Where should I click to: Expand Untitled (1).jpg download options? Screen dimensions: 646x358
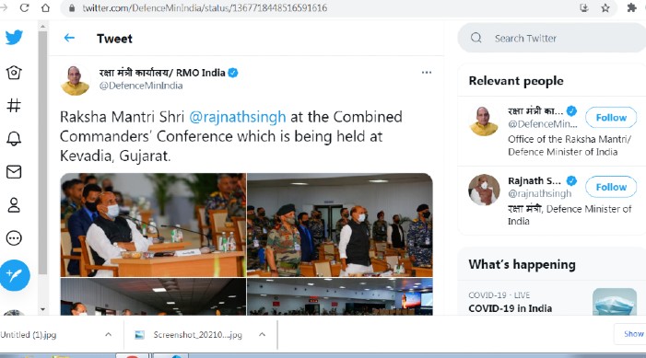click(108, 335)
